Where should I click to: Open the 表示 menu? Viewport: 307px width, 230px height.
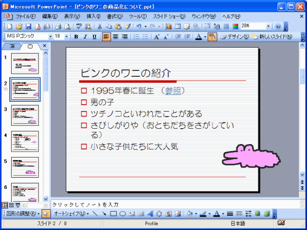click(72, 17)
